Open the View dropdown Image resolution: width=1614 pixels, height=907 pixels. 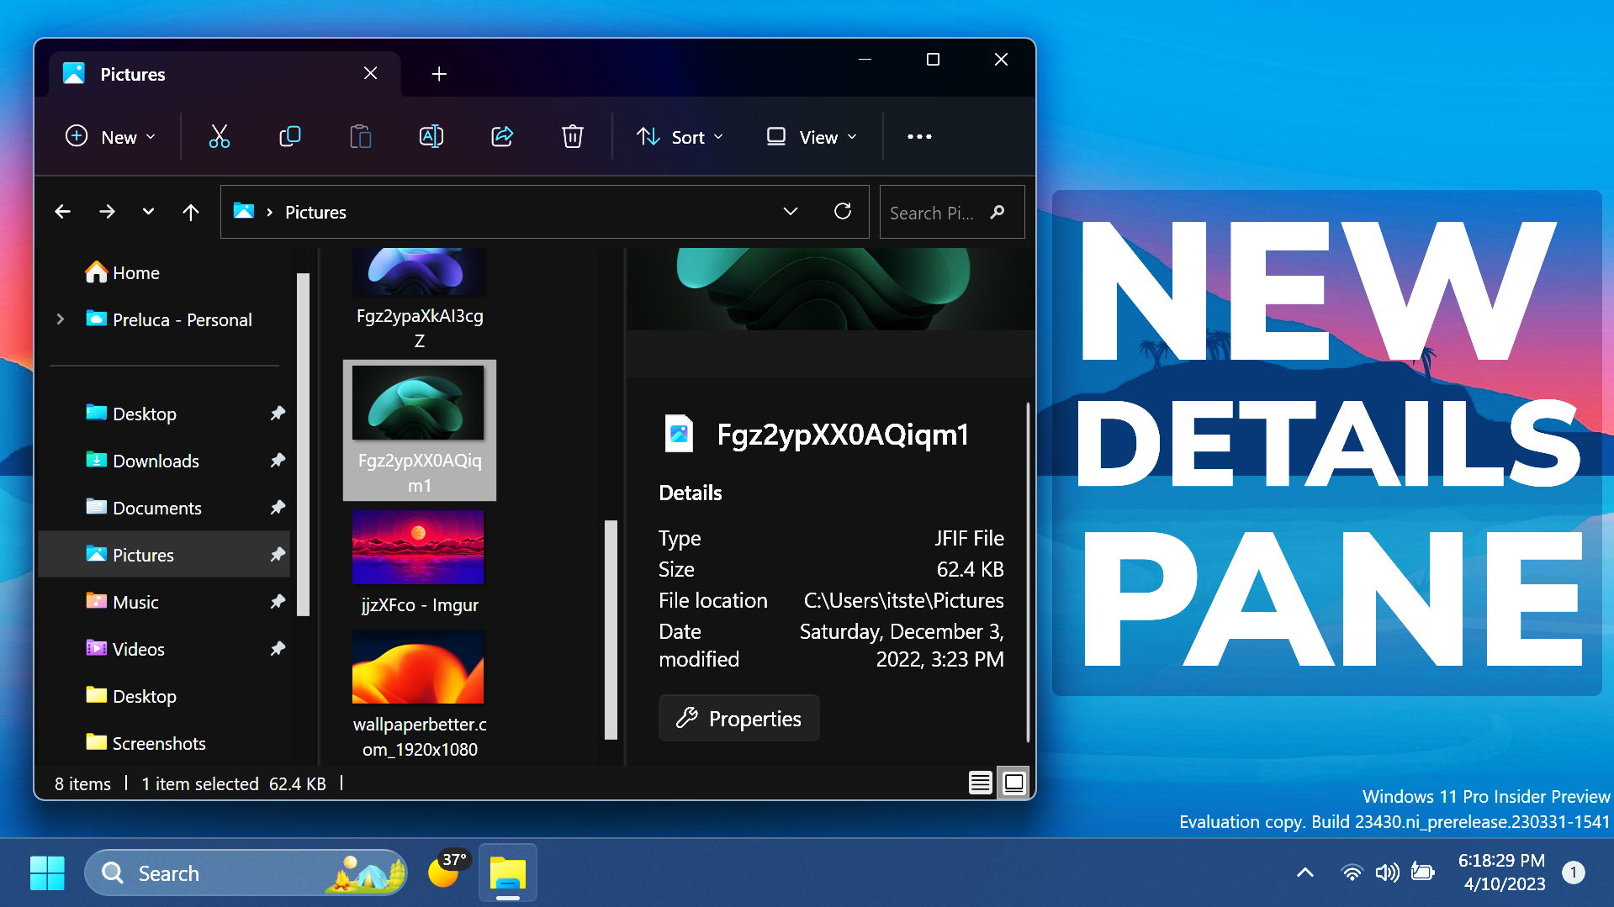tap(810, 136)
